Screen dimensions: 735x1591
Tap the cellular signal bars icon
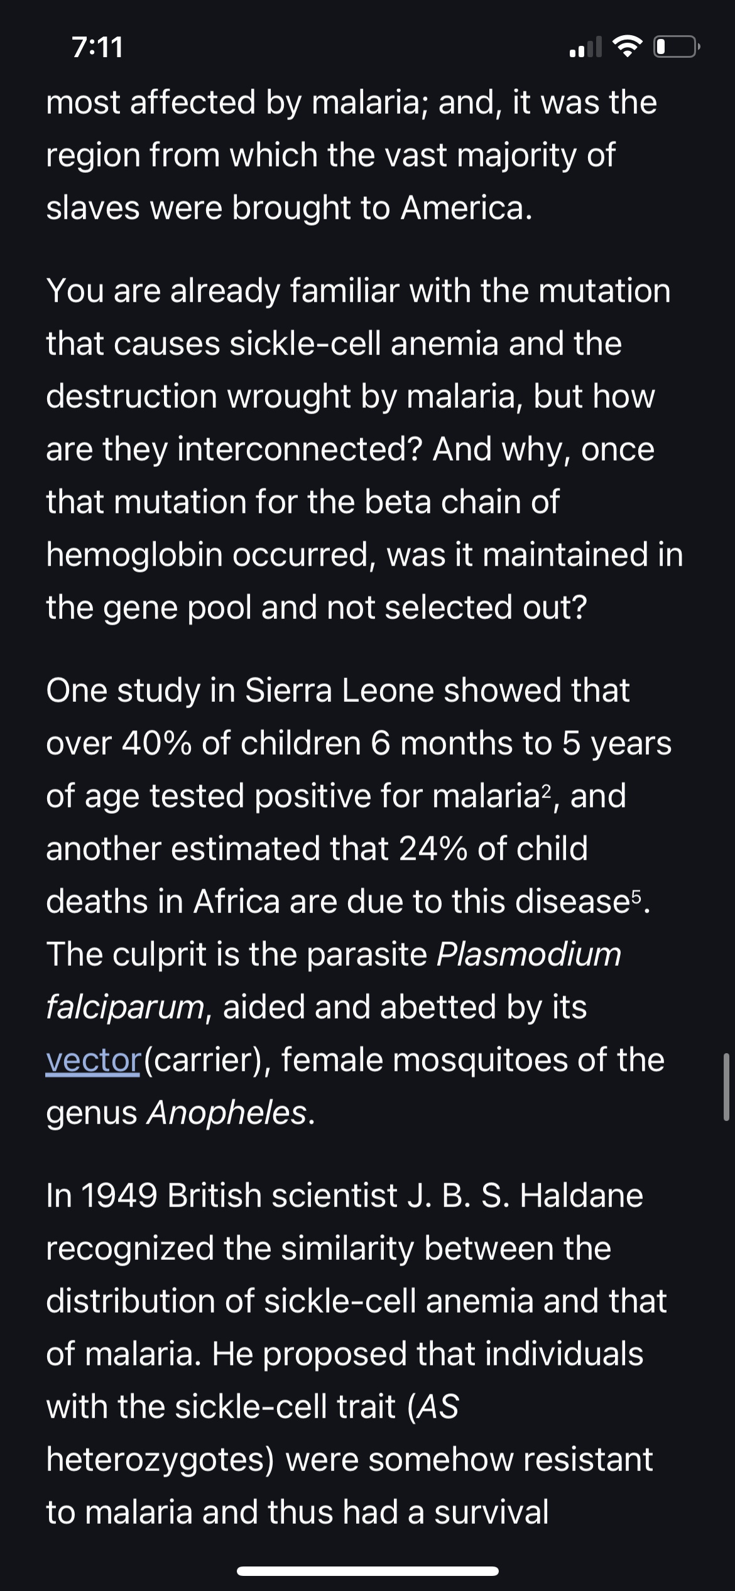pyautogui.click(x=585, y=47)
